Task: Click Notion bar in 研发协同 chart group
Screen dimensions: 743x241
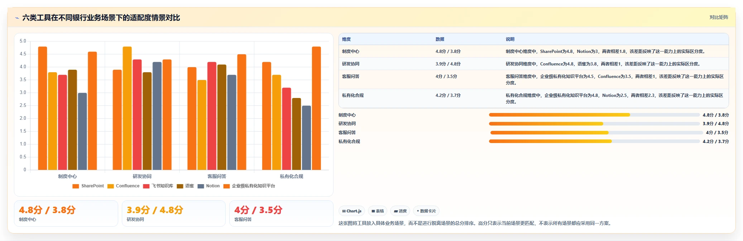Action: [157, 116]
